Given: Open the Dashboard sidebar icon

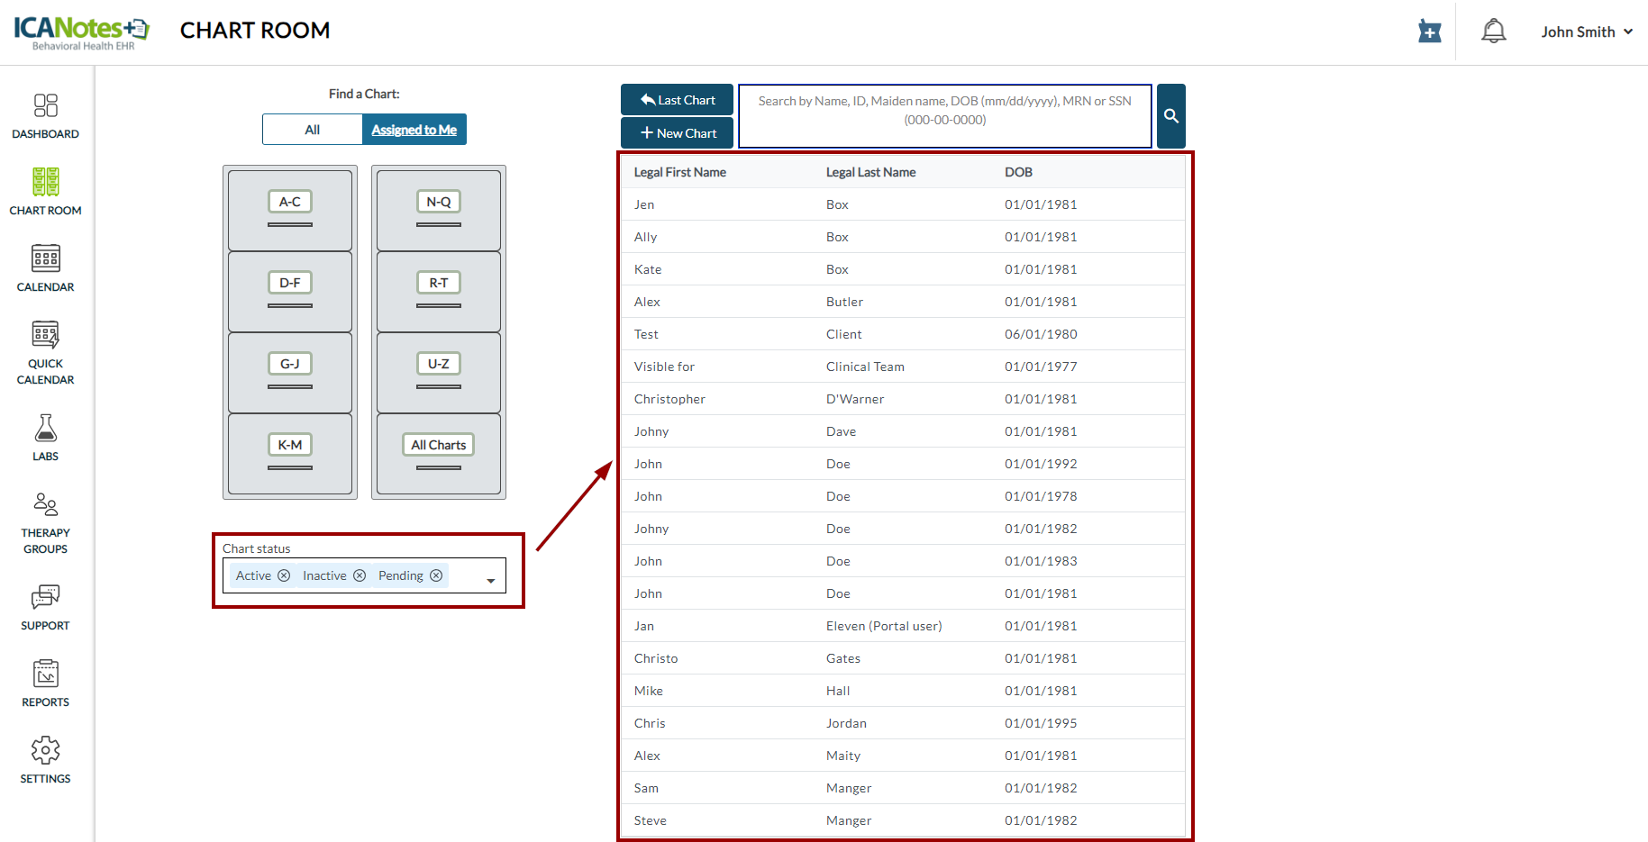Looking at the screenshot, I should pyautogui.click(x=45, y=107).
